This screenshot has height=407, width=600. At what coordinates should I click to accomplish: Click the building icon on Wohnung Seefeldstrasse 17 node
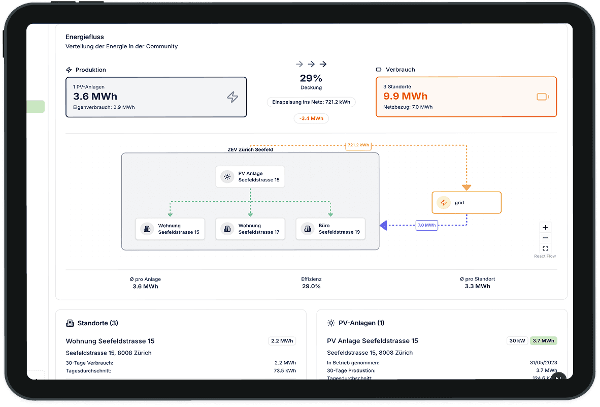227,229
